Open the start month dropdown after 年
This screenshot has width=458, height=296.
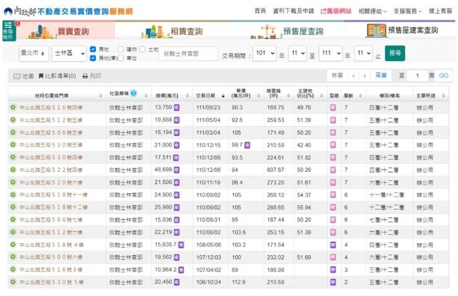click(x=297, y=53)
